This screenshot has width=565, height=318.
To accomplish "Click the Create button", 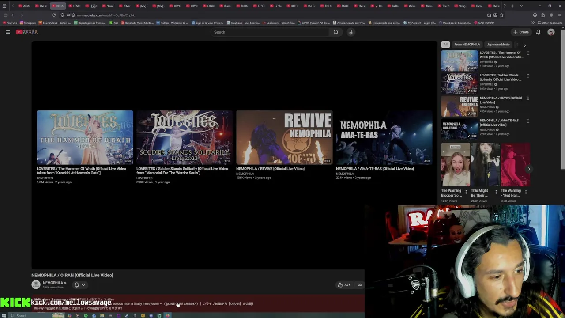I will click(x=521, y=32).
